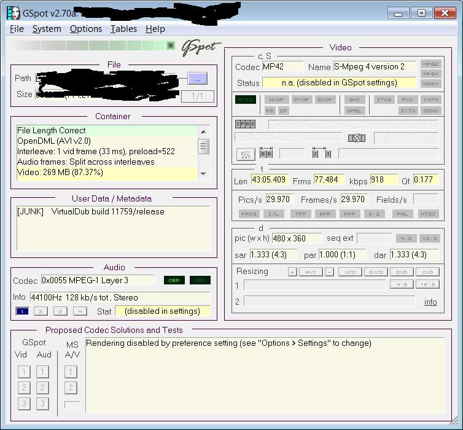Click the Resizing minus button

tap(329, 272)
